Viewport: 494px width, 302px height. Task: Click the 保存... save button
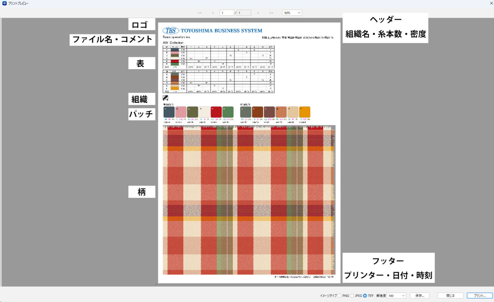[419, 296]
